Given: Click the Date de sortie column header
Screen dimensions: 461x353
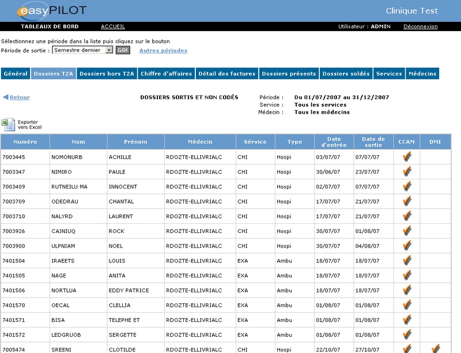Looking at the screenshot, I should pos(373,142).
